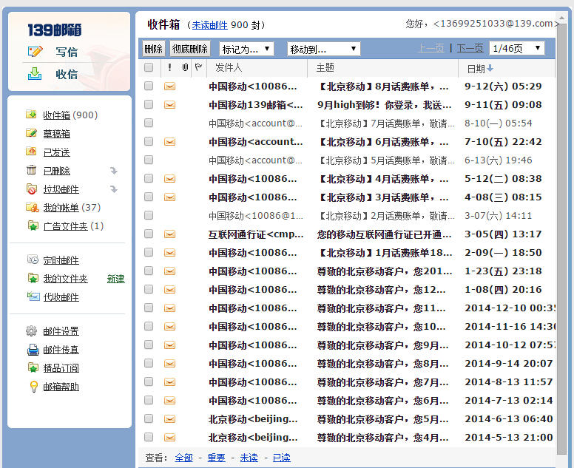Screen dimensions: 574x468
Task: Click the 139邮箱 logo
Action: click(55, 30)
